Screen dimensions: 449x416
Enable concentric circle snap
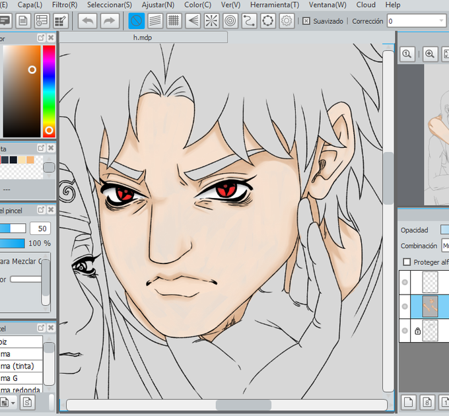(230, 20)
